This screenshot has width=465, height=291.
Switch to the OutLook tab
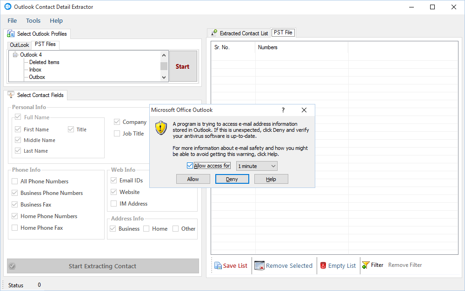tap(19, 45)
